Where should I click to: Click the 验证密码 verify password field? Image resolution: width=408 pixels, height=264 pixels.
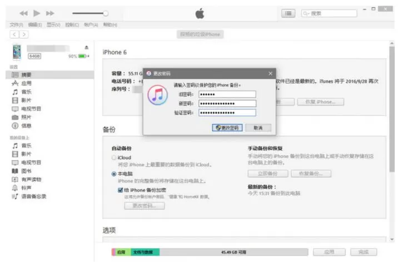[227, 113]
